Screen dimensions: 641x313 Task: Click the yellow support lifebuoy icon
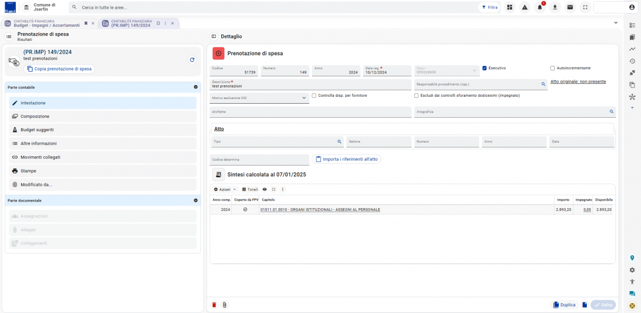[632, 305]
